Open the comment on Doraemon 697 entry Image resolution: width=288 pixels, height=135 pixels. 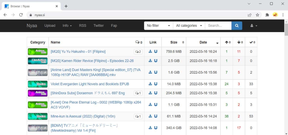[x=138, y=93]
